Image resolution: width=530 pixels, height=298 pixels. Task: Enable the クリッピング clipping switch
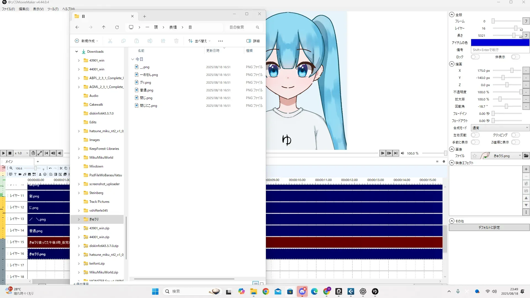point(515,135)
